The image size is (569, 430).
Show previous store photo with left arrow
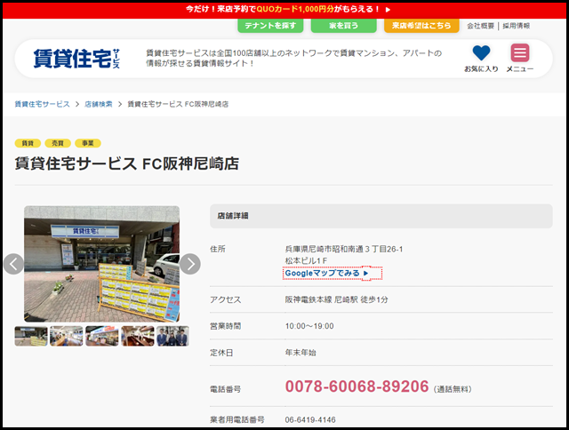pyautogui.click(x=13, y=264)
